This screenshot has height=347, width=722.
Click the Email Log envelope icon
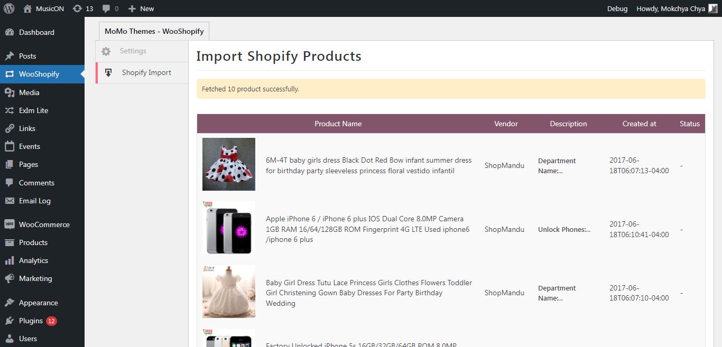click(10, 201)
